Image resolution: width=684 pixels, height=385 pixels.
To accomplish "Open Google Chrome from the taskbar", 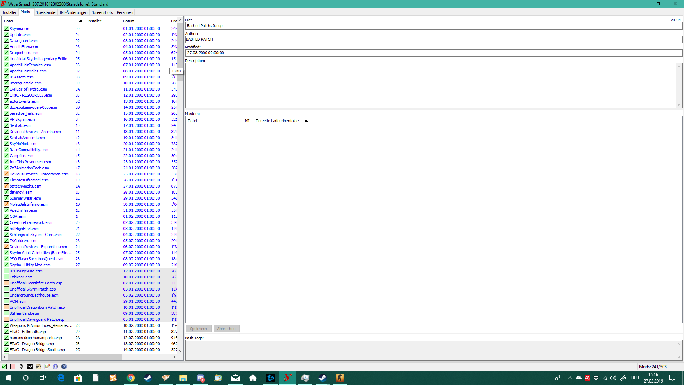I will point(131,378).
